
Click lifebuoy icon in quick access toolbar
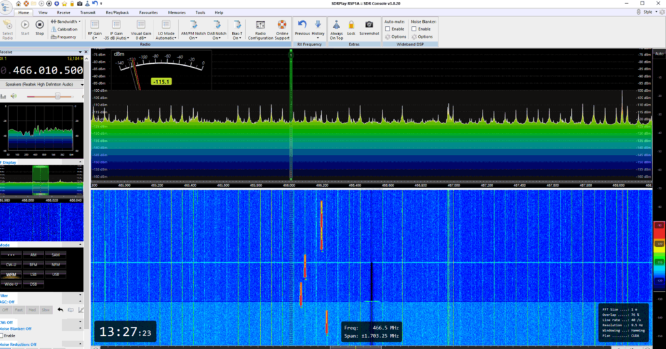pyautogui.click(x=26, y=3)
